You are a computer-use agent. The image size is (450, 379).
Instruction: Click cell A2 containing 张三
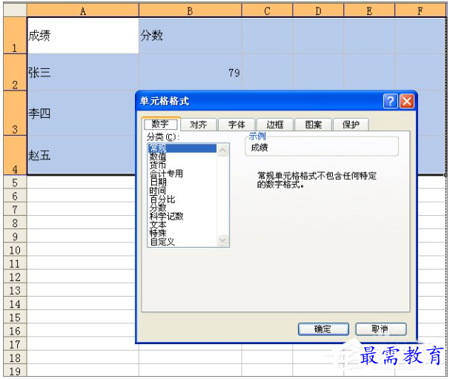pyautogui.click(x=83, y=73)
